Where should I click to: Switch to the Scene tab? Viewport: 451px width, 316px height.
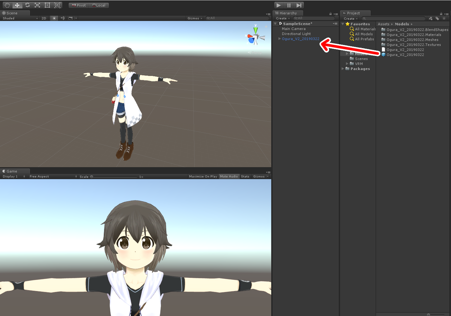(15, 13)
